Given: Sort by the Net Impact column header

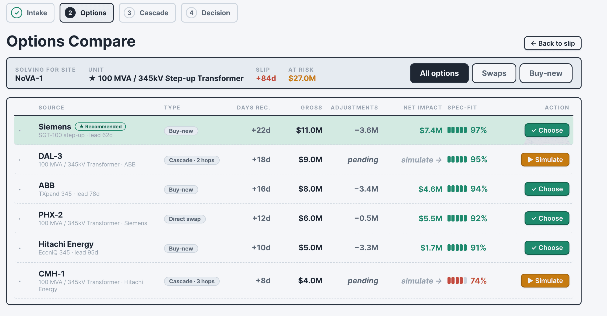Looking at the screenshot, I should click(423, 107).
